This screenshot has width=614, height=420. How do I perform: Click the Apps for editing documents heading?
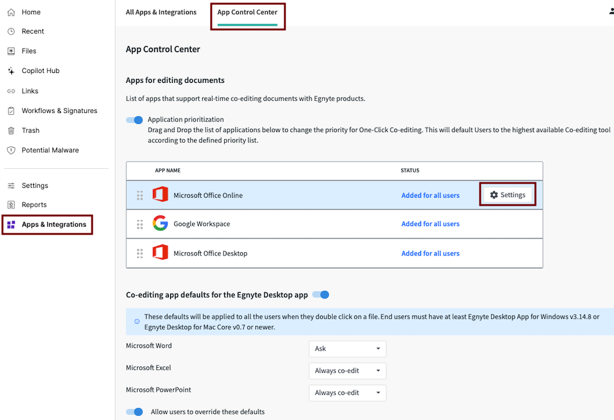pyautogui.click(x=175, y=80)
